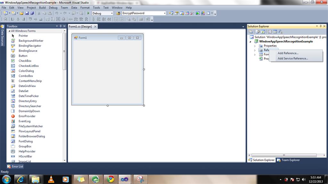Image resolution: width=328 pixels, height=184 pixels.
Task: Start debugging with the green play icon
Action: (88, 13)
